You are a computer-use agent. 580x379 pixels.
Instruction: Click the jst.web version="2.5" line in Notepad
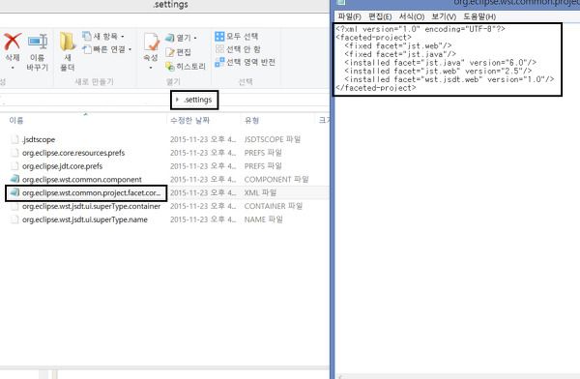438,72
